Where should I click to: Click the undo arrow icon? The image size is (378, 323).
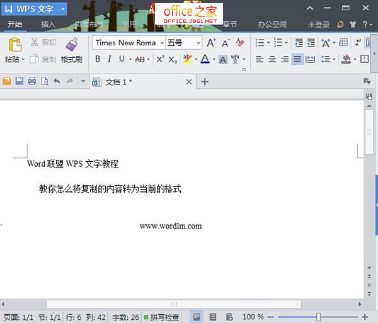(57, 81)
